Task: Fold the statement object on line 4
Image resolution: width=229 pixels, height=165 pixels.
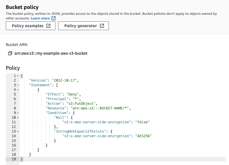Action: pos(18,90)
